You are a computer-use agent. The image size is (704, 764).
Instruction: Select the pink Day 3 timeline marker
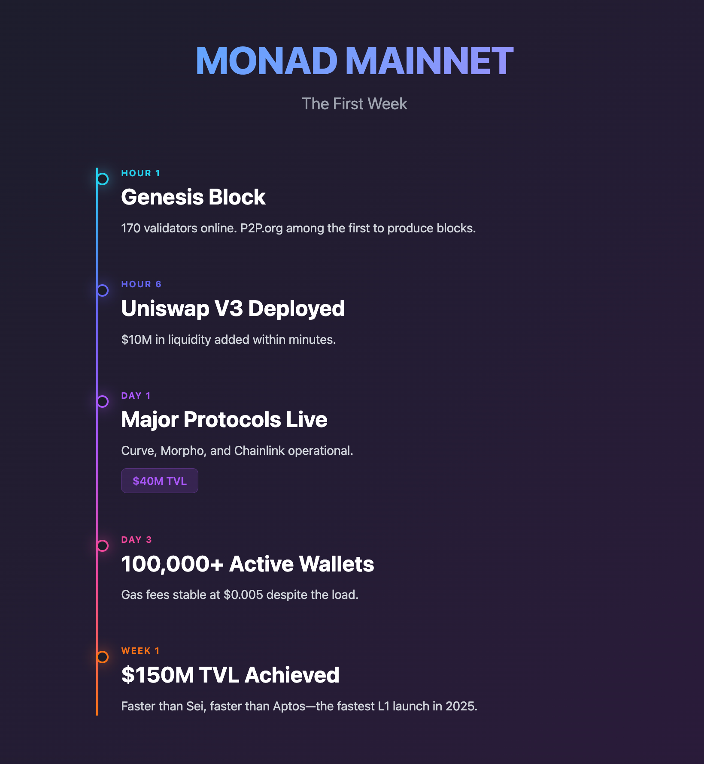click(x=103, y=546)
